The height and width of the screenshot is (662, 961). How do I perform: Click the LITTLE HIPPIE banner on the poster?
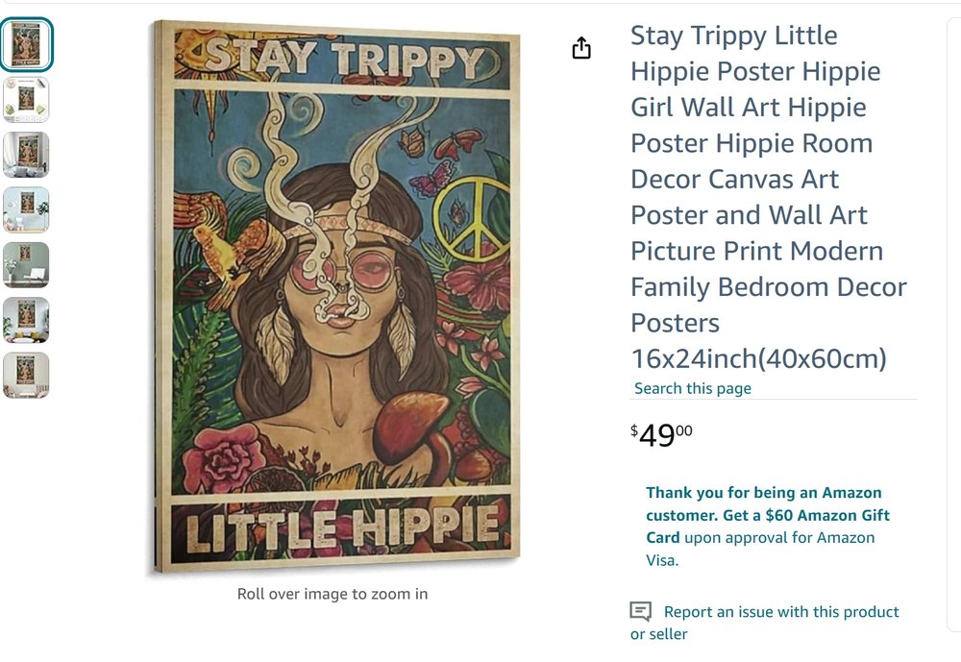click(x=341, y=527)
